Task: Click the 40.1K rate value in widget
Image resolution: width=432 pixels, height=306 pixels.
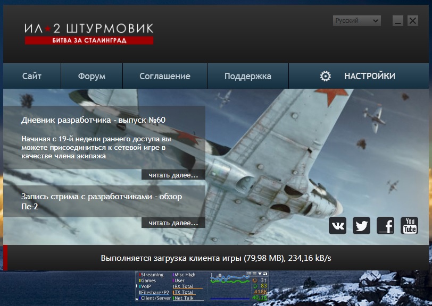Action: point(260,297)
